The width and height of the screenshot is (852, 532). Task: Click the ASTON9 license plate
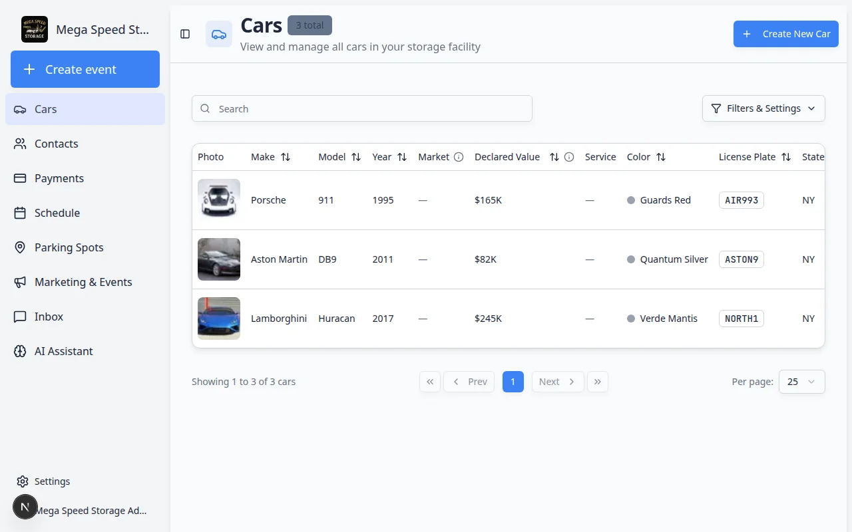point(742,259)
